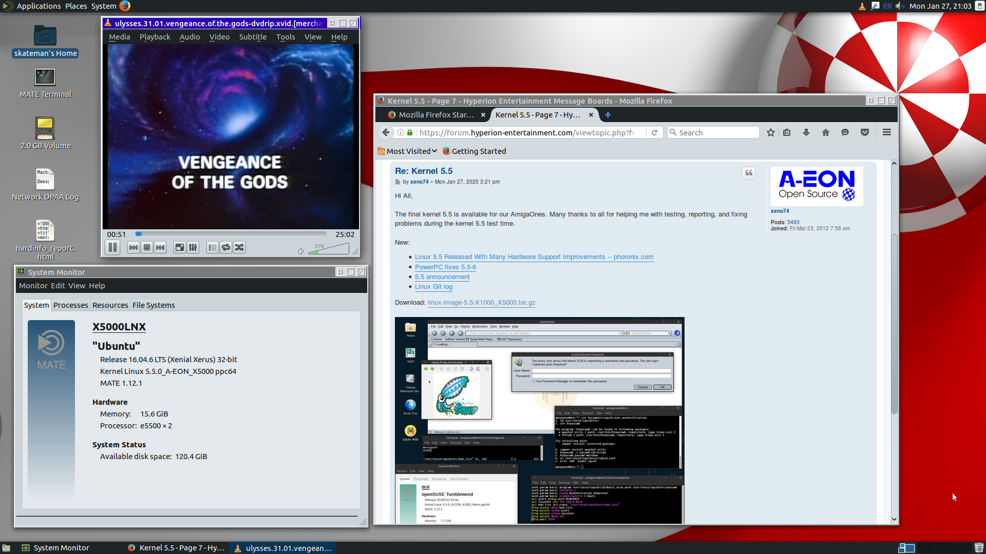Open VLC Audio menu
Screen dimensions: 986x554
point(189,37)
